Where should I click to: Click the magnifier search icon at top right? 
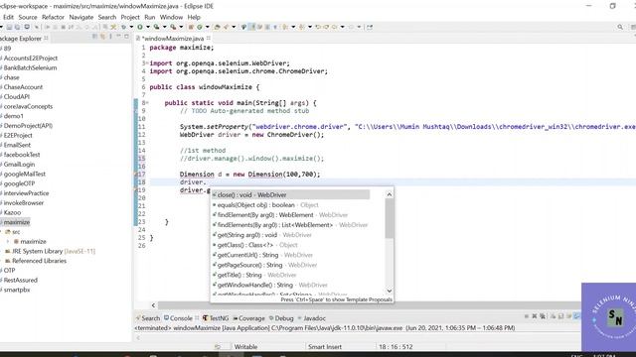coord(620,27)
